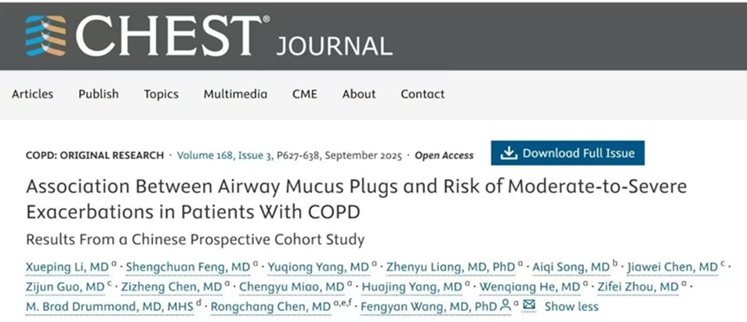The image size is (747, 322).
Task: Open the Publish menu
Action: 99,94
